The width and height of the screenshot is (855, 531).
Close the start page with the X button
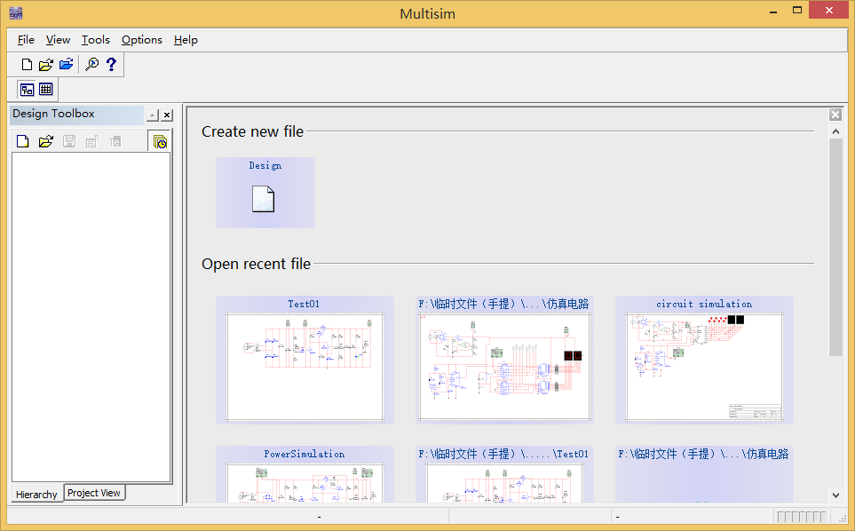(x=835, y=115)
